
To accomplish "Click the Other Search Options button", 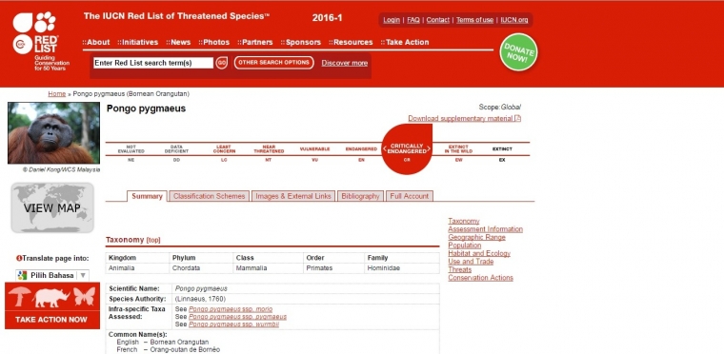I will (x=273, y=63).
